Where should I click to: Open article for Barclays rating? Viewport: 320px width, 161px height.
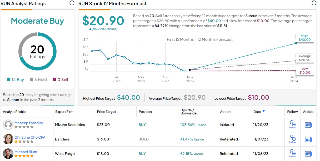click(x=308, y=139)
